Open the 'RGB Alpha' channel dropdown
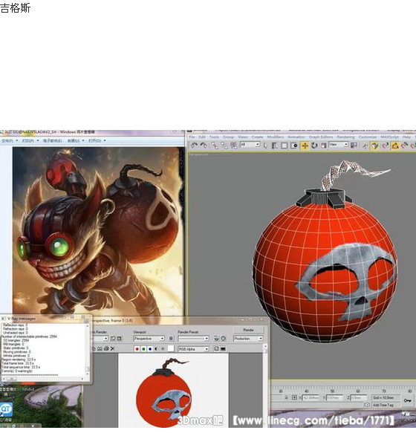The width and height of the screenshot is (416, 433). tap(193, 349)
